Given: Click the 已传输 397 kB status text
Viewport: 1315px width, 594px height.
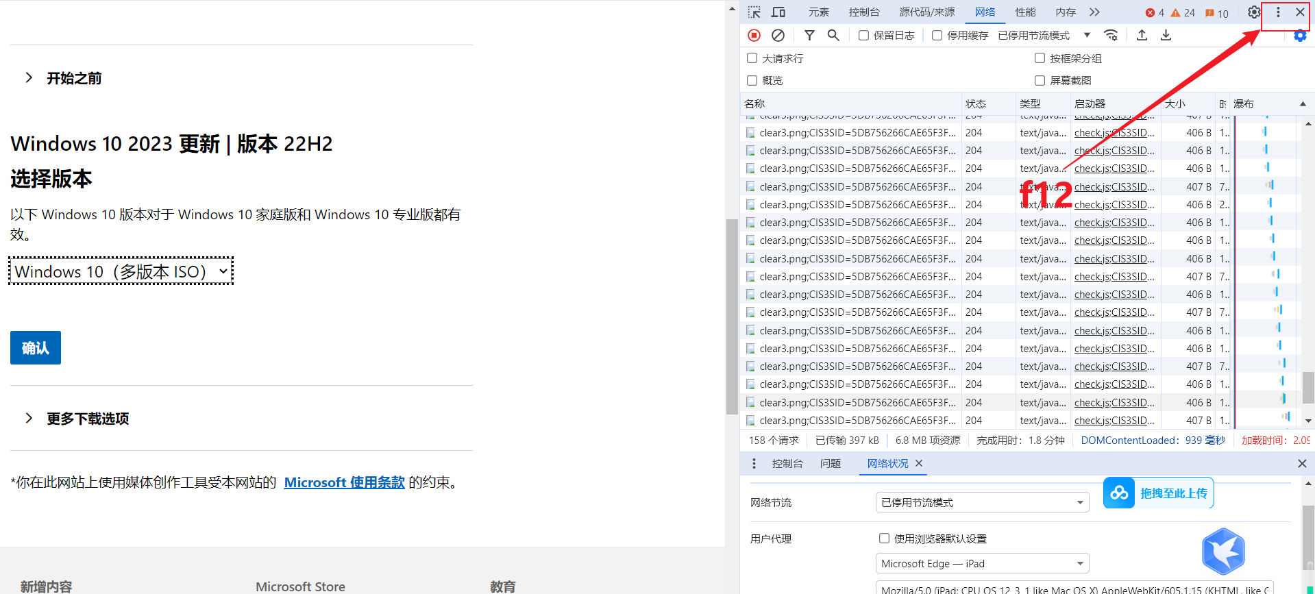Looking at the screenshot, I should (847, 441).
